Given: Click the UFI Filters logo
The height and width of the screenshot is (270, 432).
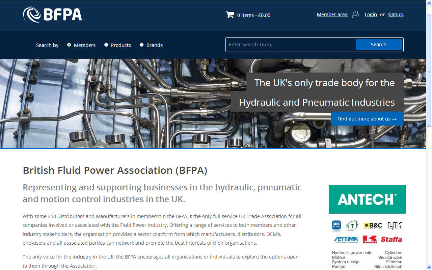Looking at the screenshot, I should pos(336,226).
